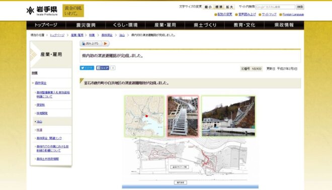Click the 森林保全 breadcrumb link
332x190 pixels.
pos(107,35)
